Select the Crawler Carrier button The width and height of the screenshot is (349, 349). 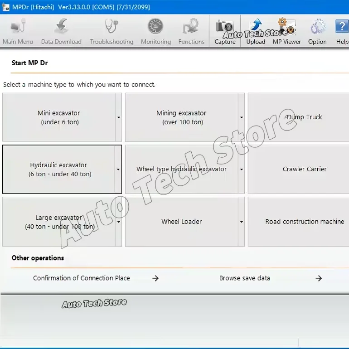(x=299, y=169)
